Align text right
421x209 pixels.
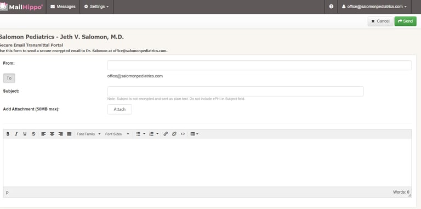point(61,134)
